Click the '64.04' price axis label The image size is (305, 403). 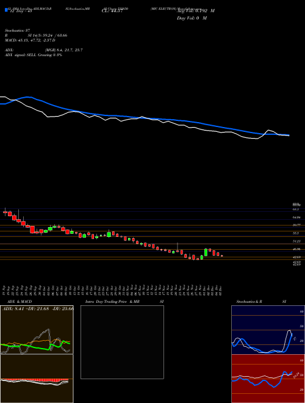click(296, 217)
